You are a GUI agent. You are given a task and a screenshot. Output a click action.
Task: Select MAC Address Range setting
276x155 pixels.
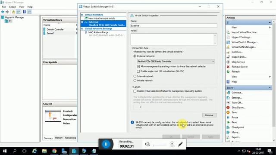tap(98, 32)
